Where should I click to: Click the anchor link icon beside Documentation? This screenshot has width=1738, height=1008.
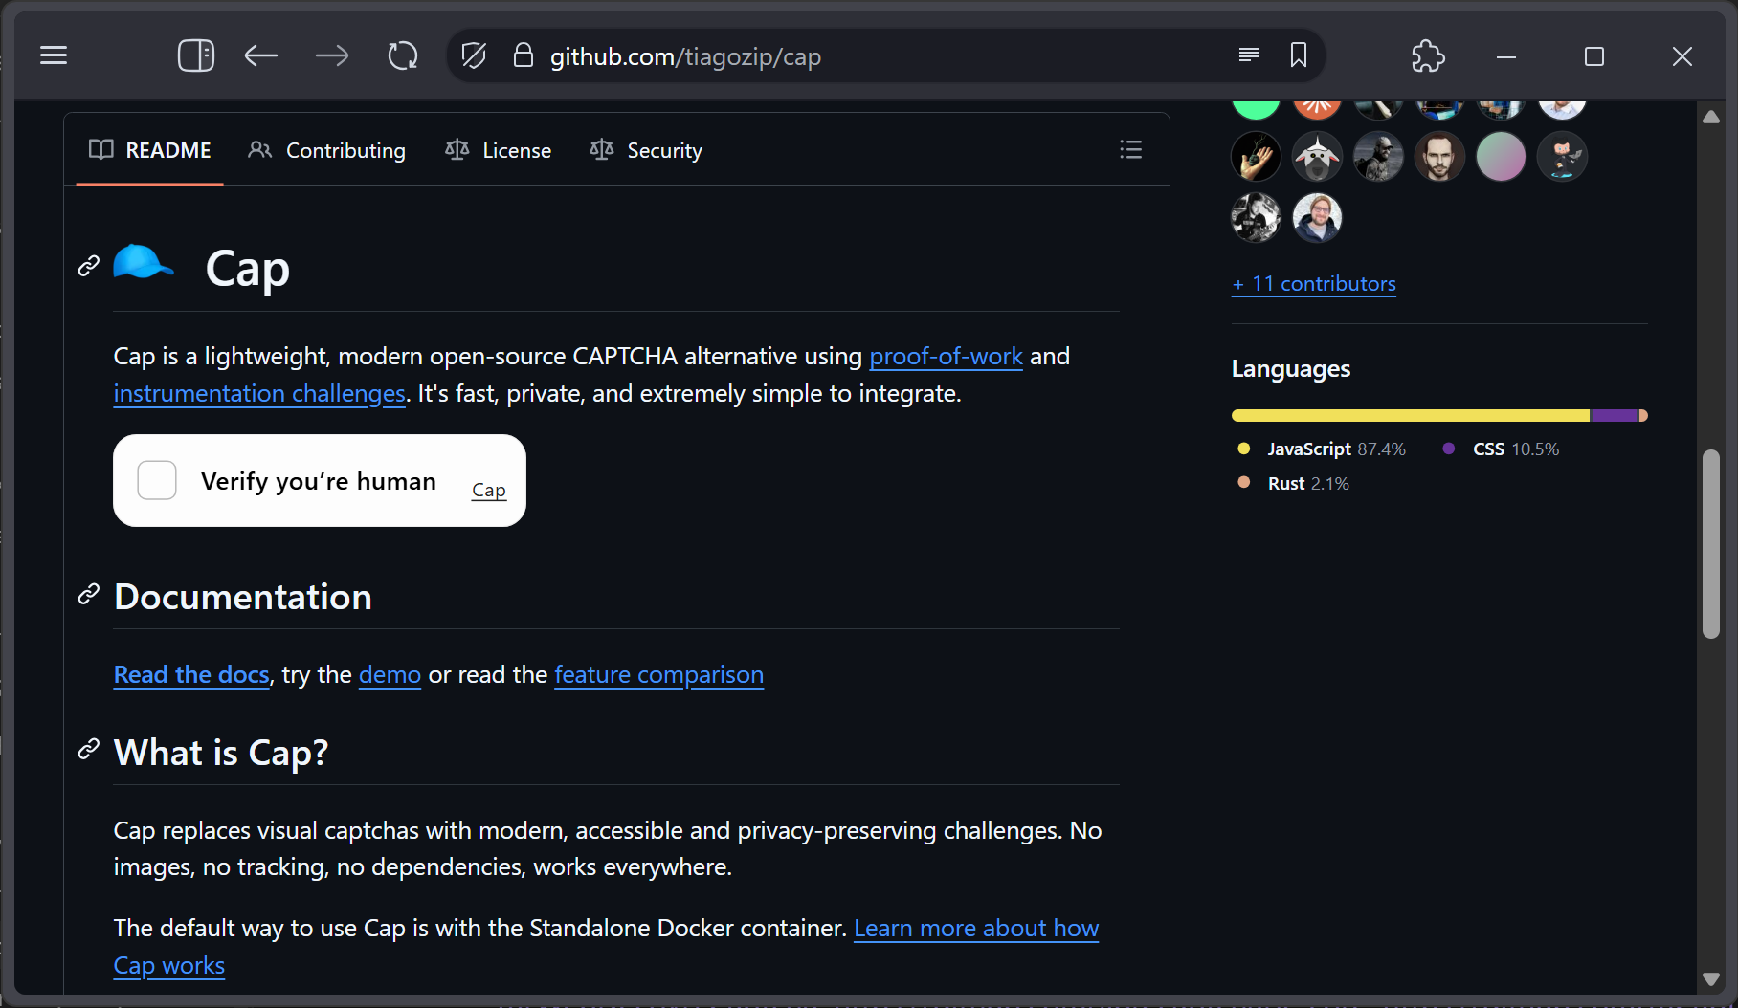[x=89, y=595]
